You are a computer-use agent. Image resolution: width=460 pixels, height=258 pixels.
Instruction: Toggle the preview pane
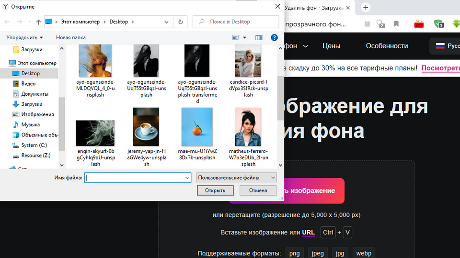pyautogui.click(x=259, y=37)
